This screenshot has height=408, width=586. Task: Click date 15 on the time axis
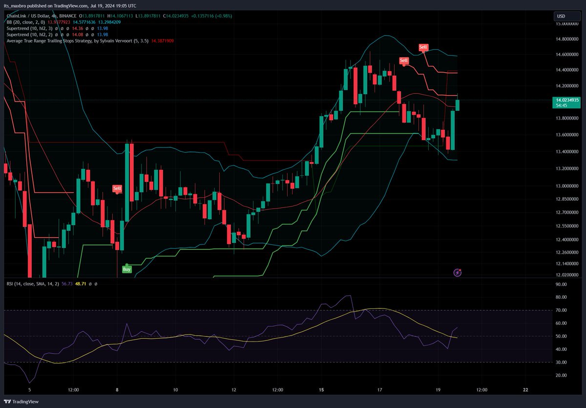(x=322, y=390)
